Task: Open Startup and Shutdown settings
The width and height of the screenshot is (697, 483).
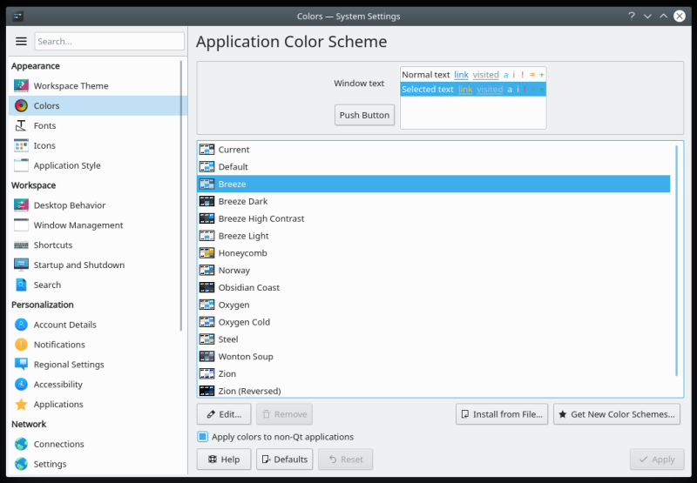Action: tap(78, 265)
